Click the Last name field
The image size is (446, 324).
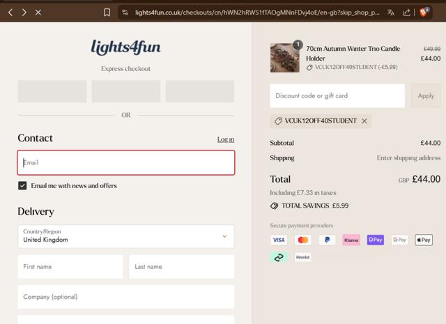tap(182, 267)
